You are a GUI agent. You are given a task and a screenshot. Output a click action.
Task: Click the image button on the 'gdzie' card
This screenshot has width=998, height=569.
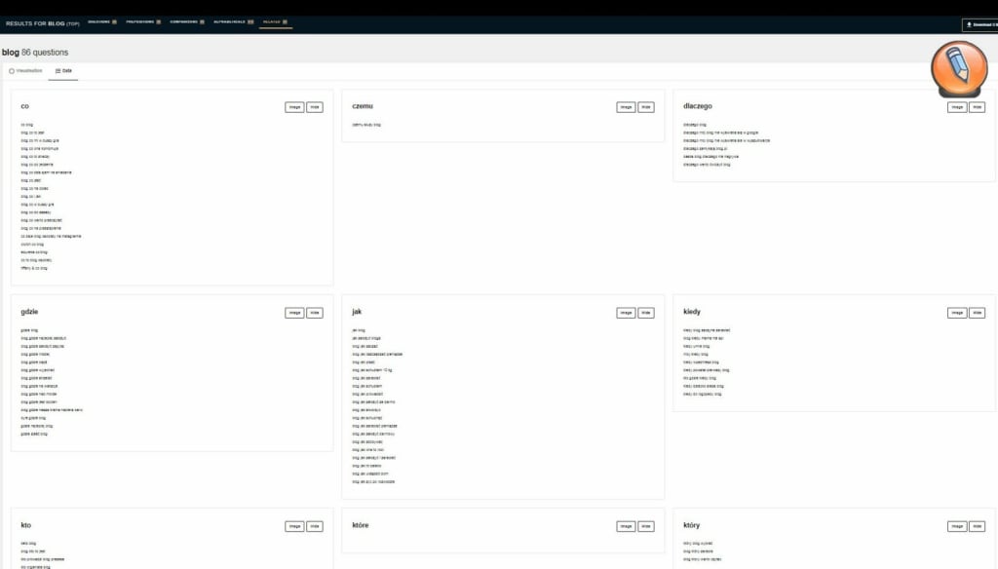(293, 313)
